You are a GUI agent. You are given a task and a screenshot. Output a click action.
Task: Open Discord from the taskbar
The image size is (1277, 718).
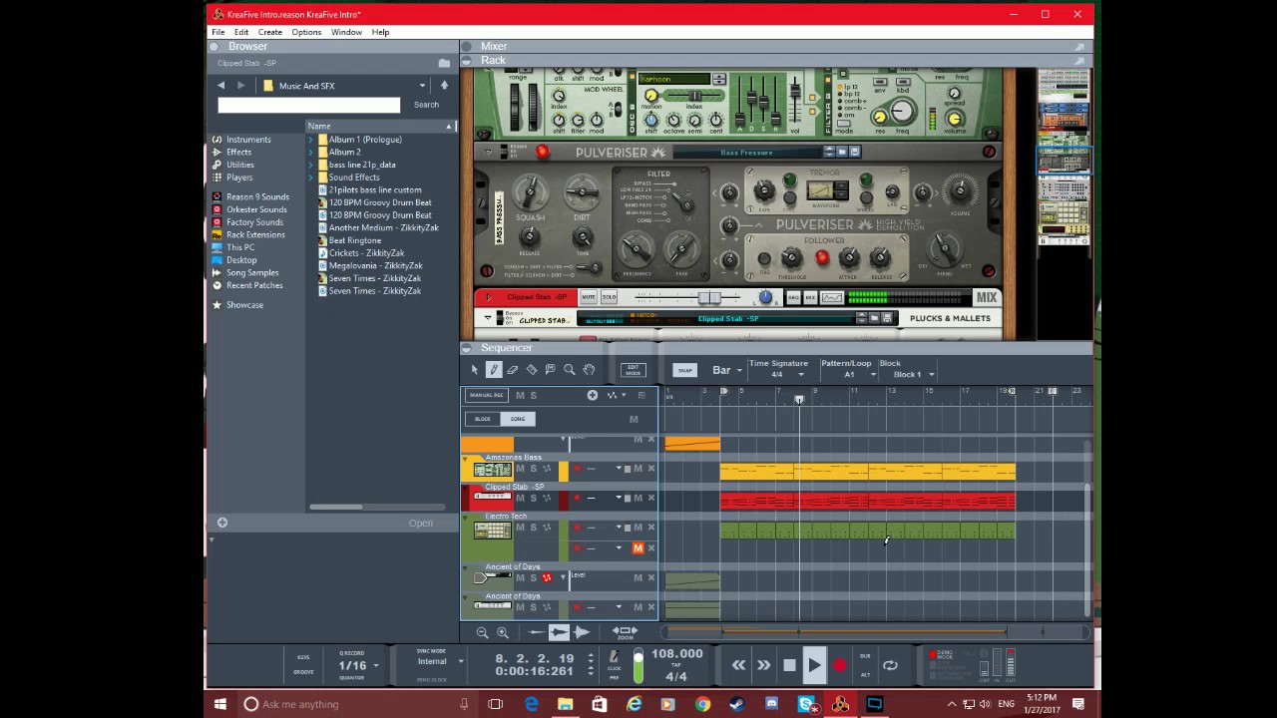(x=772, y=704)
